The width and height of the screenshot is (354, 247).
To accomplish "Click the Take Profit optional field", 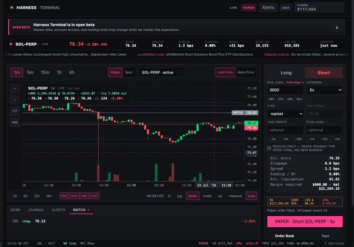I will coord(285,130).
